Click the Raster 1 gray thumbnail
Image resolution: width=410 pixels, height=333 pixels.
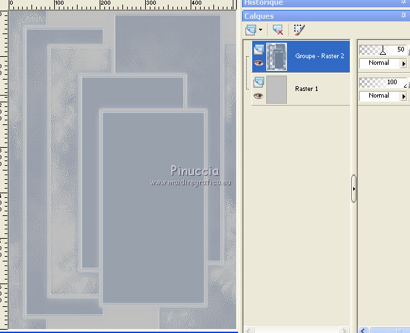click(276, 90)
